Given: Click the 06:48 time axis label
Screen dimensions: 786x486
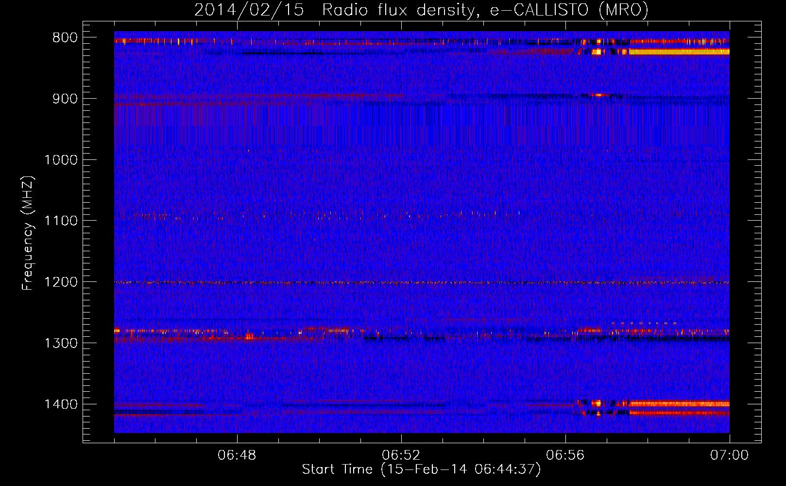Looking at the screenshot, I should (237, 455).
